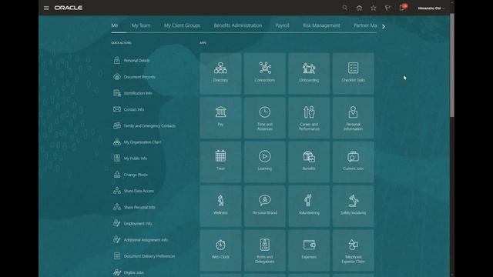
Task: Open the Personal Brand tile
Action: point(265,206)
